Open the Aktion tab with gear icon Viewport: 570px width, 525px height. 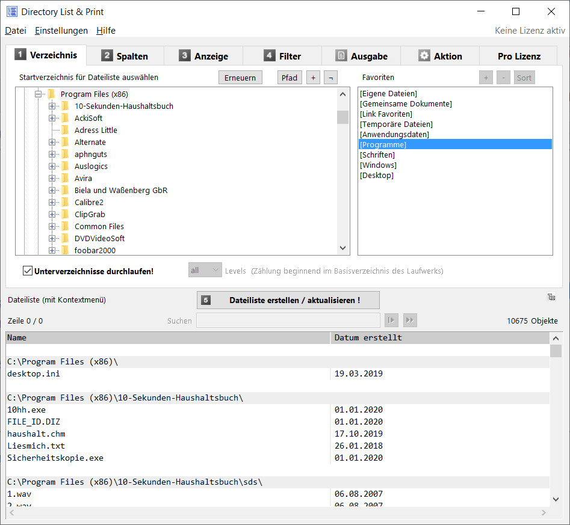click(x=440, y=56)
